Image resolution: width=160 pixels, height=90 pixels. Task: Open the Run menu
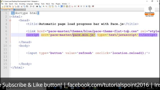click(x=53, y=4)
